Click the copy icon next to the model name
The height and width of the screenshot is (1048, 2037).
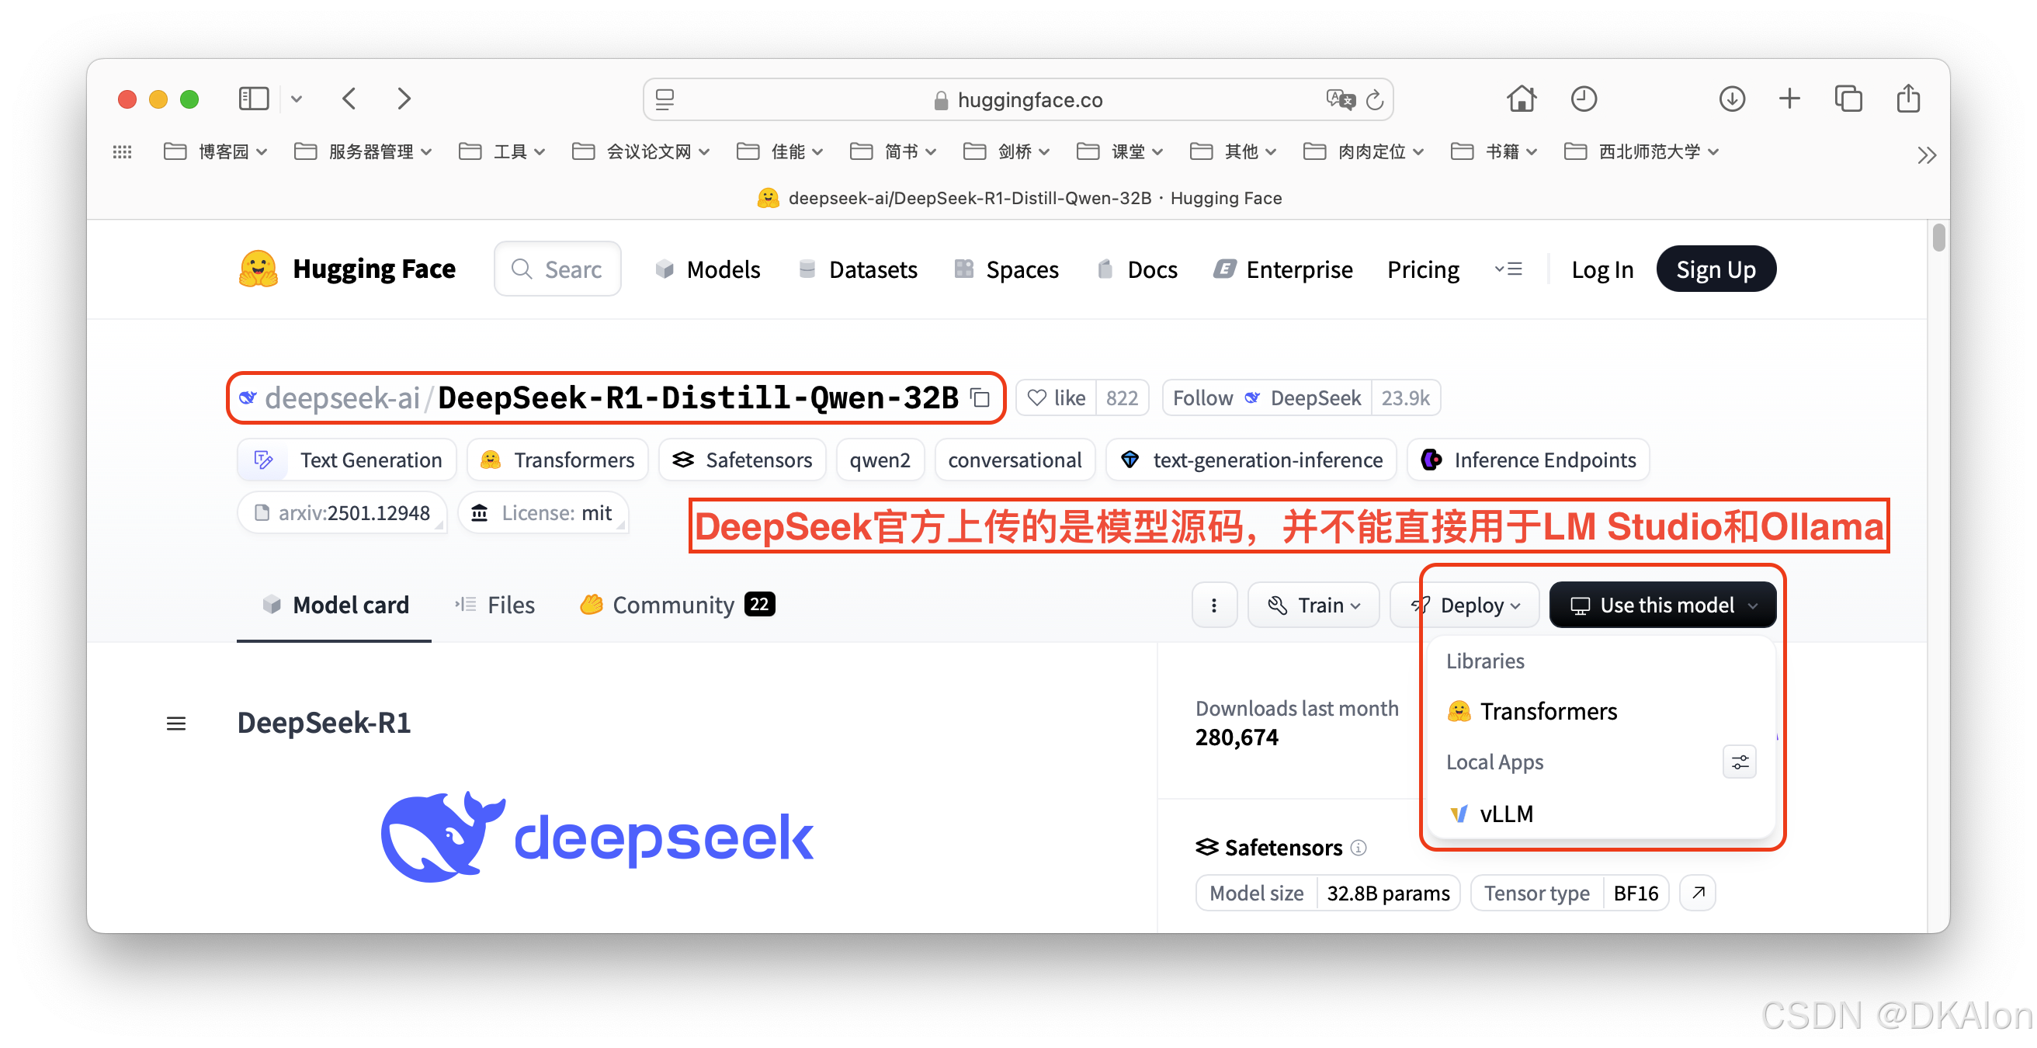[979, 399]
